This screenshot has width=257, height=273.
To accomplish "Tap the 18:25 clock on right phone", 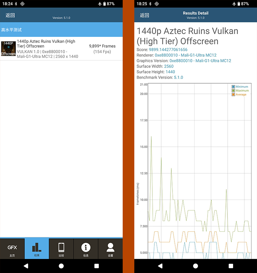I will [142, 4].
